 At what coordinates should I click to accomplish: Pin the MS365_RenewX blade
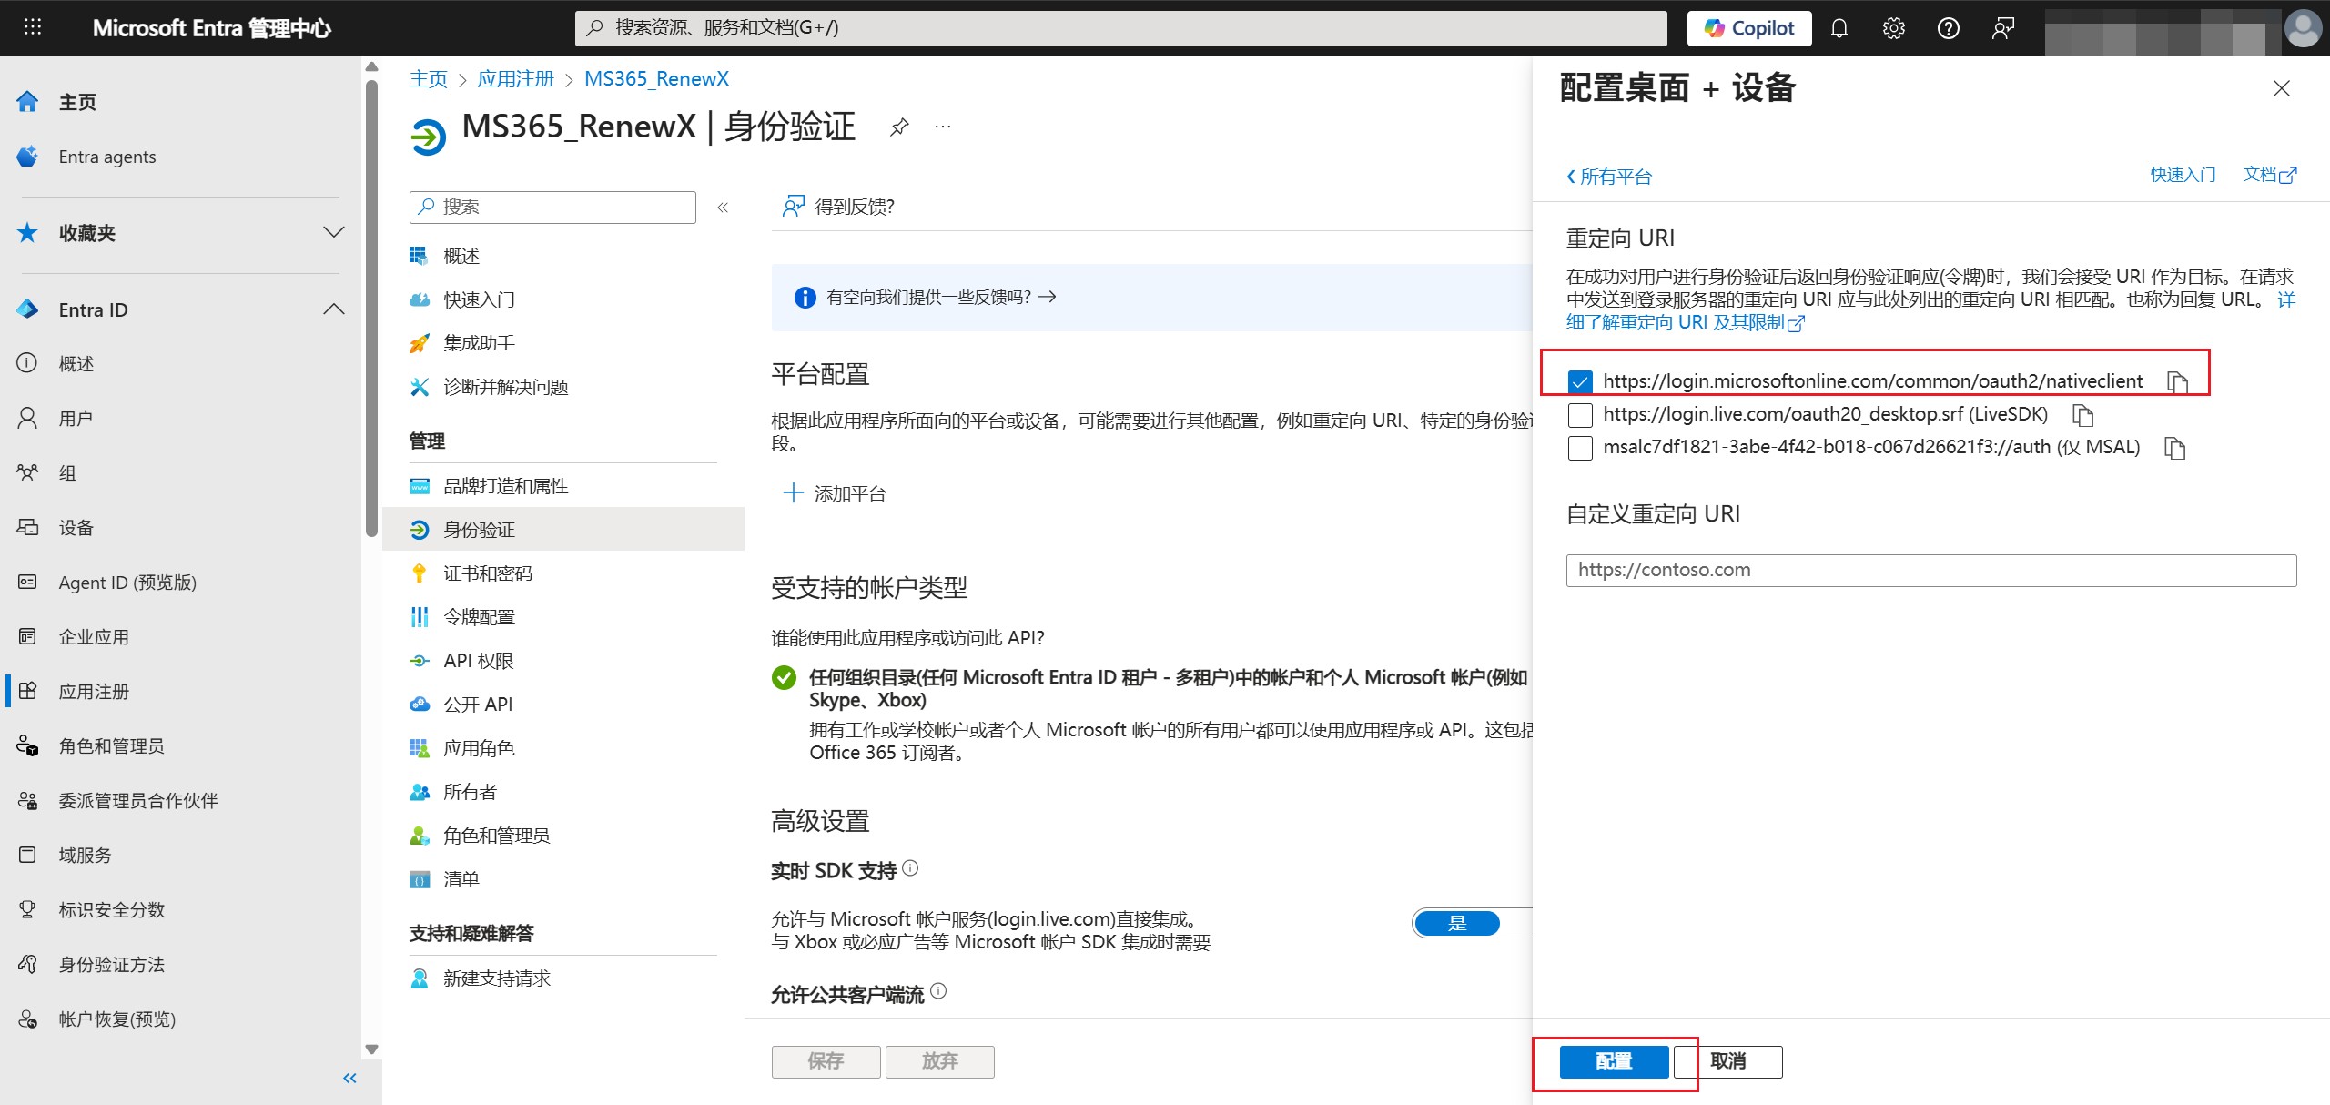point(899,127)
